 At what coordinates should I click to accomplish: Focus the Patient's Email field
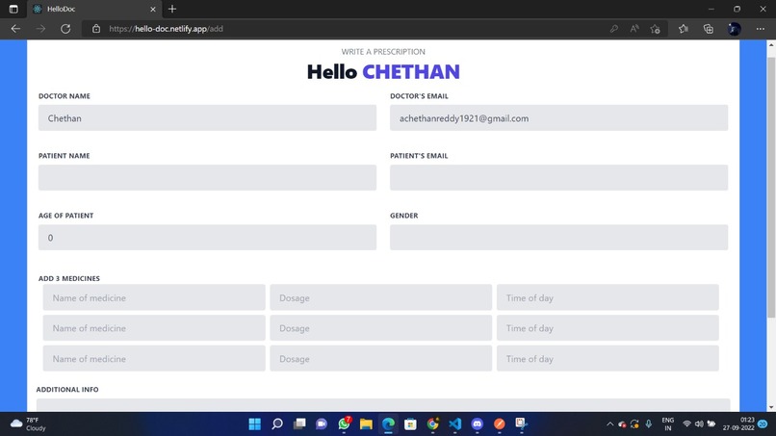(558, 177)
